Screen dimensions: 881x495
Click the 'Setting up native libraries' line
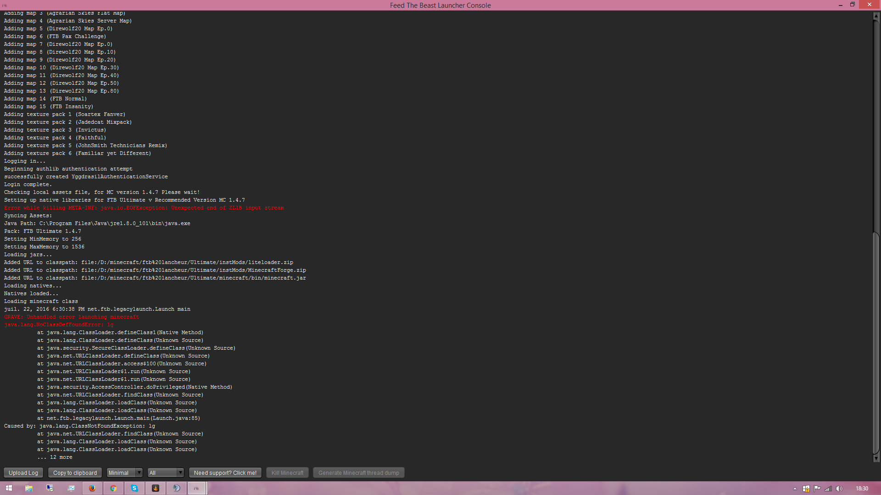coord(124,200)
